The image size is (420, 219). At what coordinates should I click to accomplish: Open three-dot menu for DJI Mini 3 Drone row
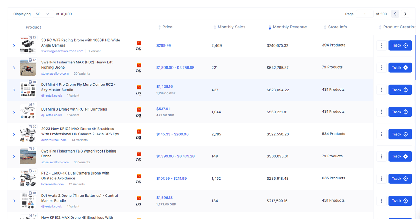point(381,112)
